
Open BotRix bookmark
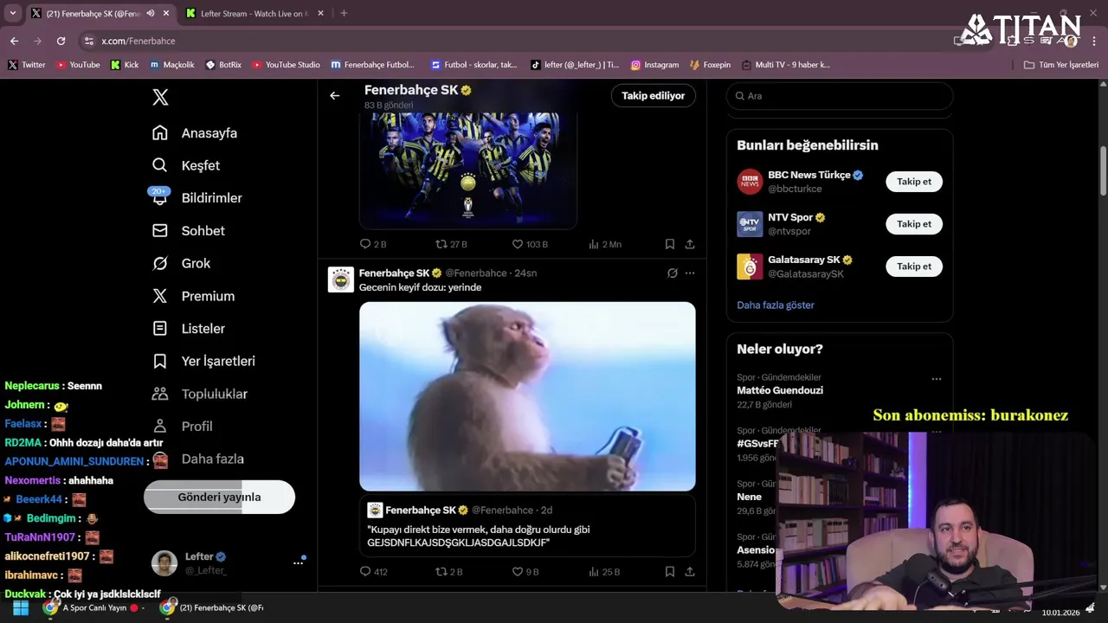tap(223, 65)
